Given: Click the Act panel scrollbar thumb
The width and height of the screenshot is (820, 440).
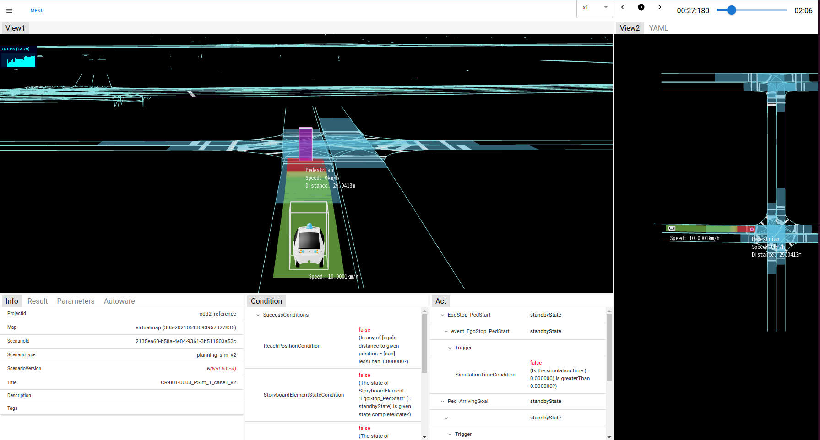Looking at the screenshot, I should point(609,348).
